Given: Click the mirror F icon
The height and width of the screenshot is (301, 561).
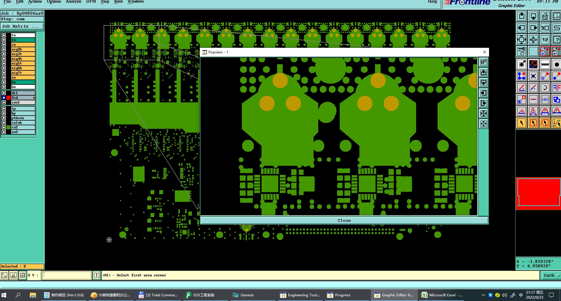Looking at the screenshot, I should point(557,88).
